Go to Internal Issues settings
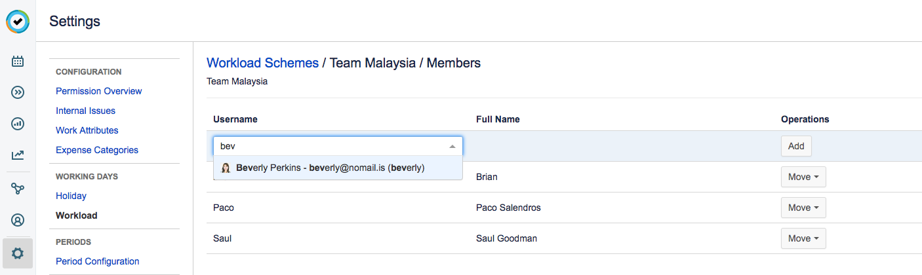Screen dimensions: 922x275 pyautogui.click(x=85, y=111)
